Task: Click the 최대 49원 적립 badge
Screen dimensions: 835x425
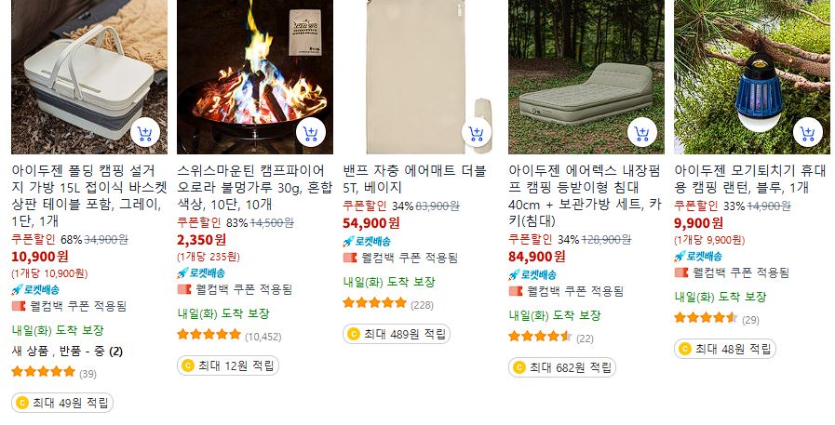Action: click(x=62, y=403)
